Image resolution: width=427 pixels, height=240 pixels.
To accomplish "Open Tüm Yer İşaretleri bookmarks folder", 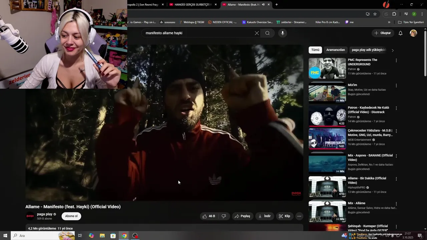I will [411, 22].
